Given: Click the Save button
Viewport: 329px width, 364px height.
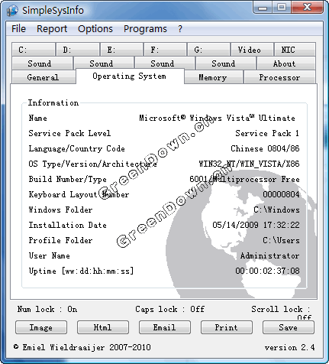Looking at the screenshot, I should pyautogui.click(x=289, y=327).
